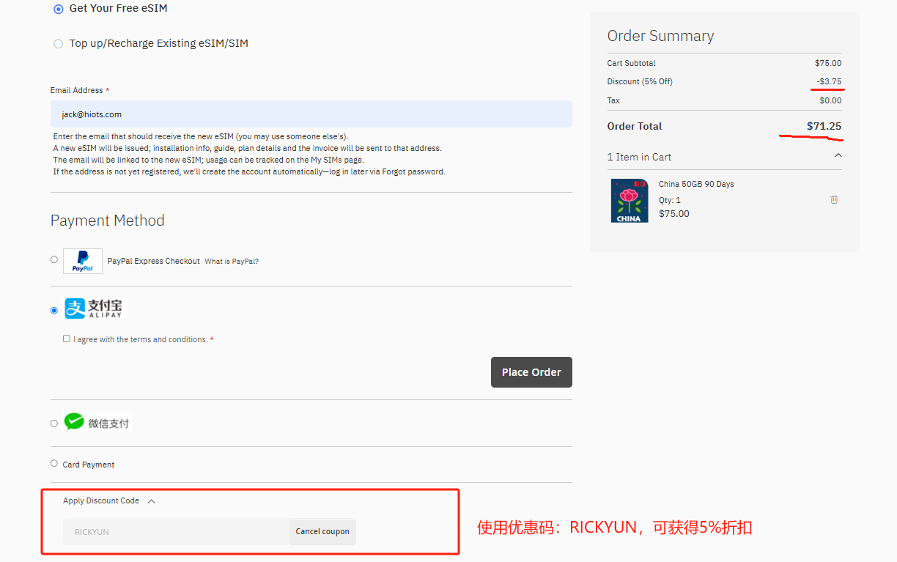The image size is (897, 562).
Task: Open the China 50GB 90 Days product name
Action: tap(696, 184)
